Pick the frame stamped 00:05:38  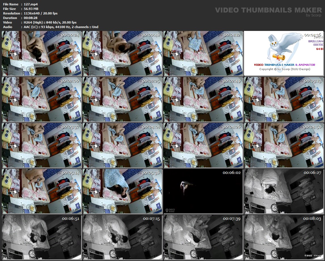click(122, 191)
